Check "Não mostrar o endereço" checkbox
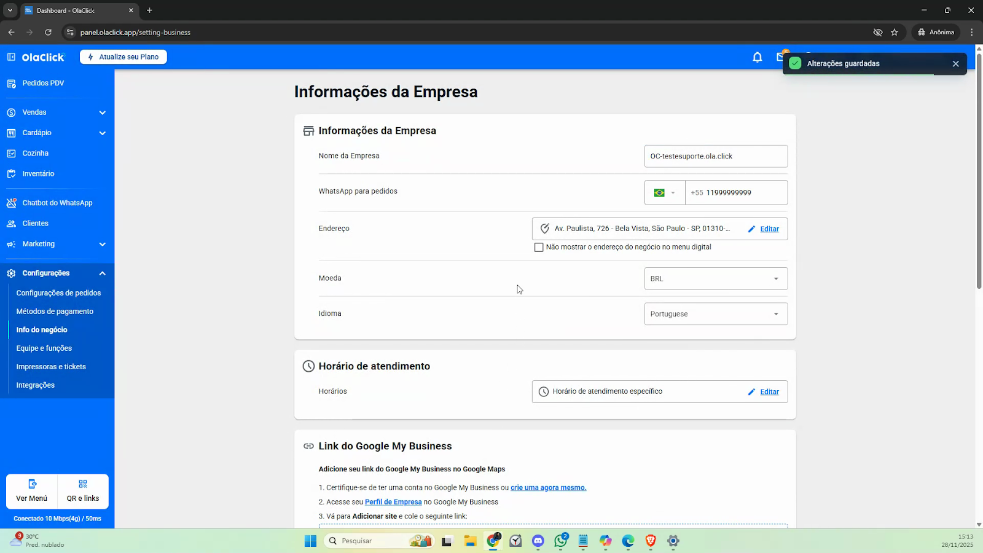The image size is (983, 553). 539,247
